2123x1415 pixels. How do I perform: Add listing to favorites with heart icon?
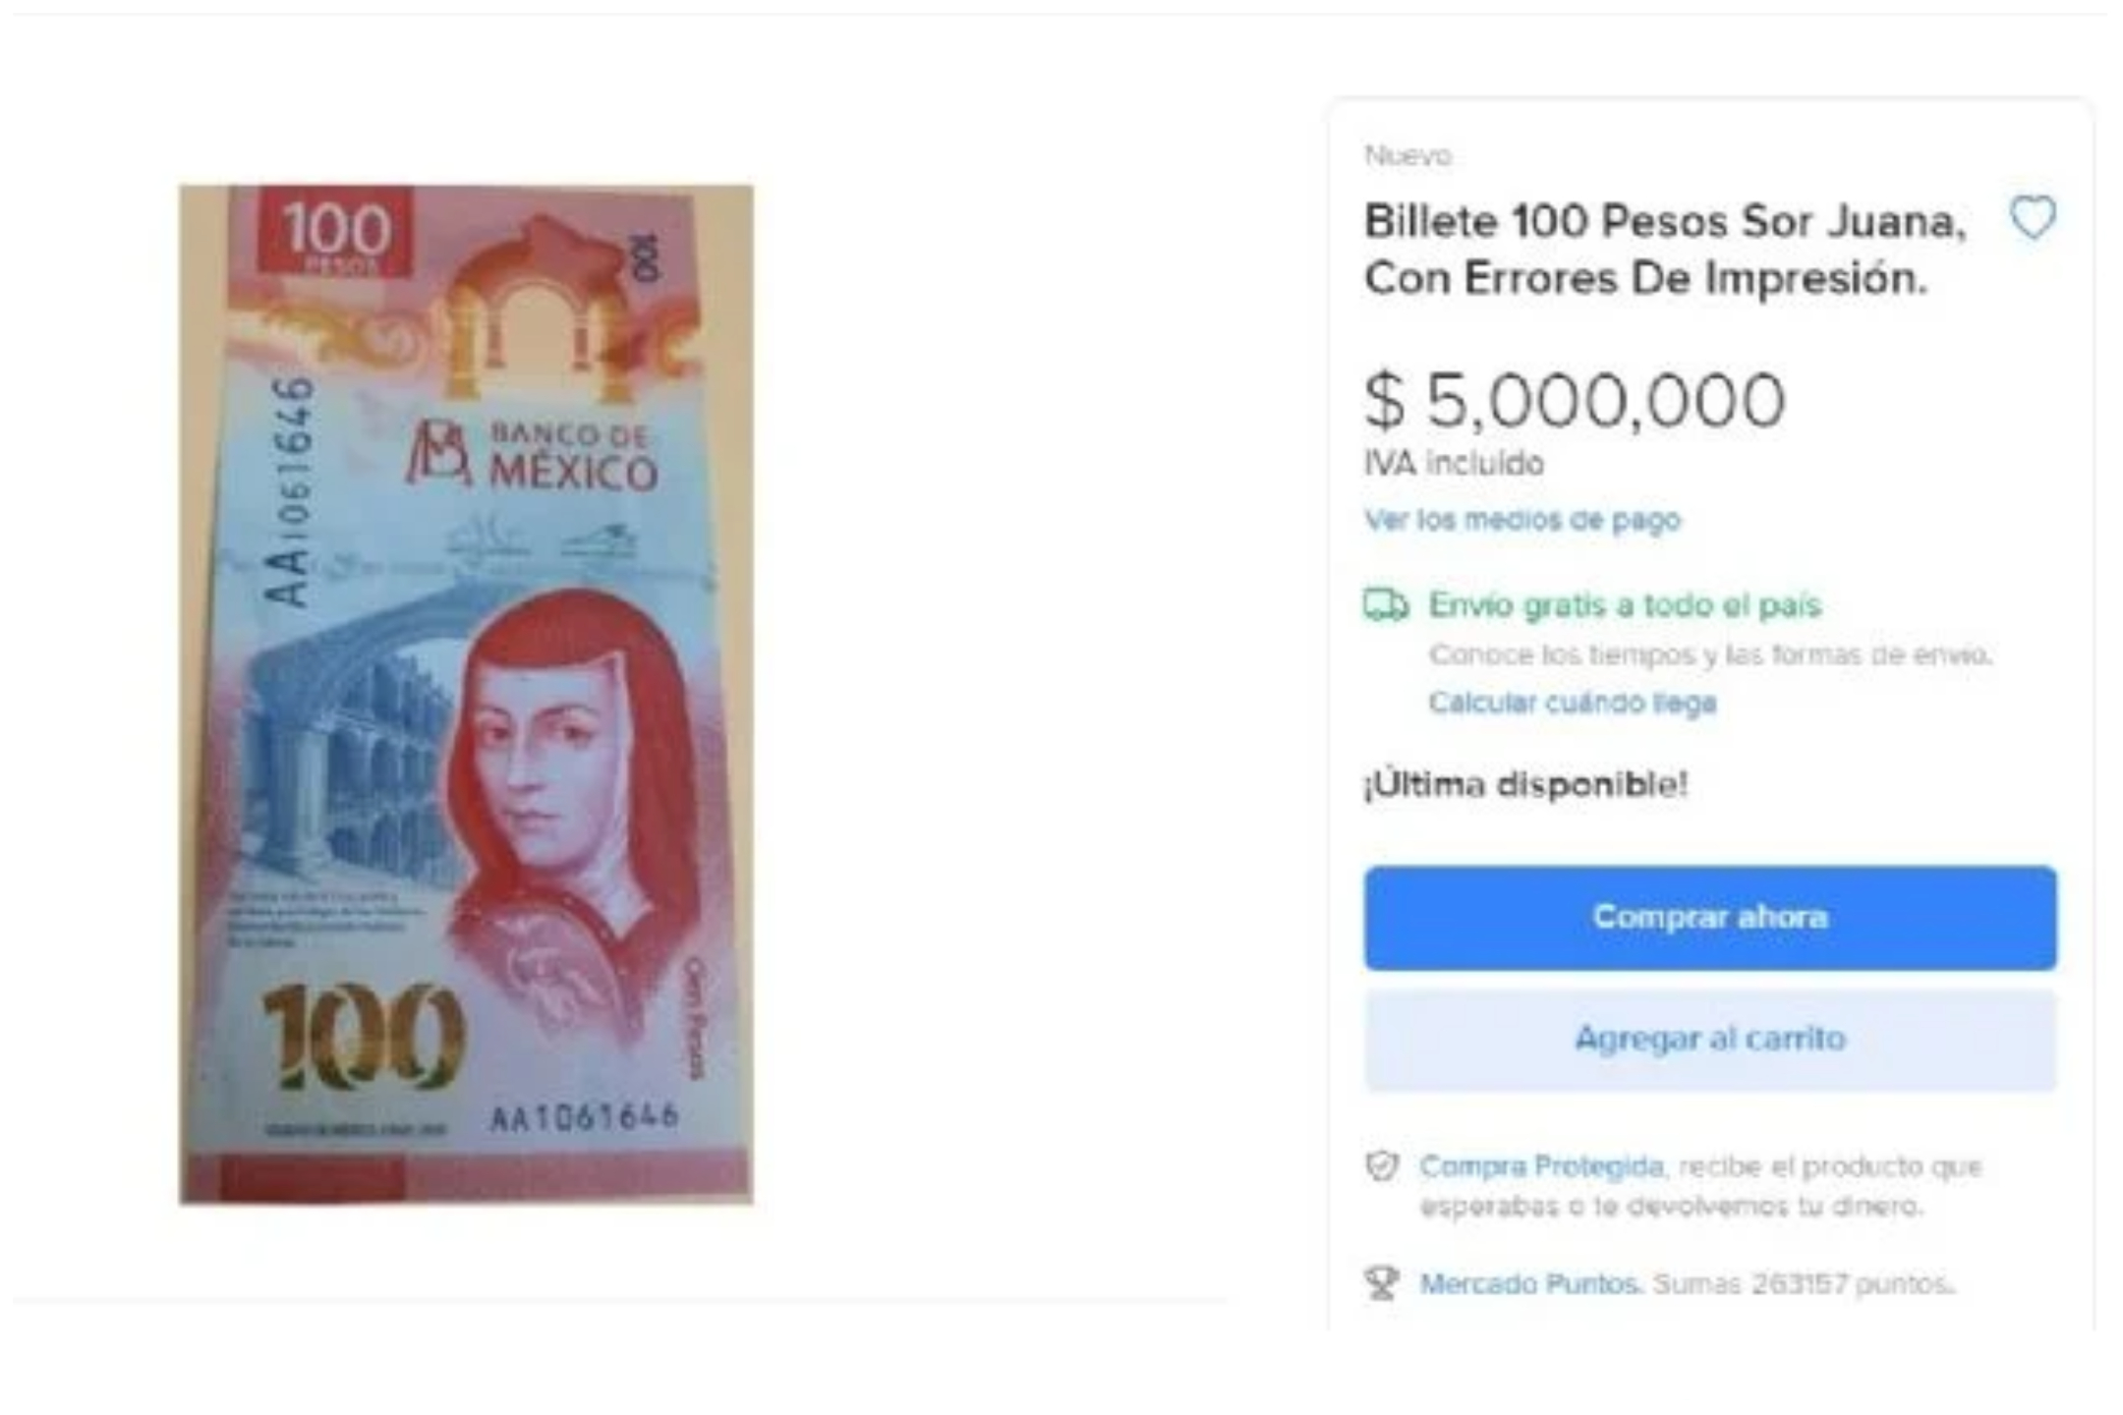2033,217
